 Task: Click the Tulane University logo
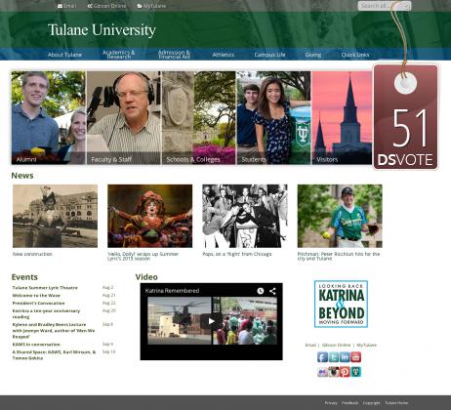(102, 30)
